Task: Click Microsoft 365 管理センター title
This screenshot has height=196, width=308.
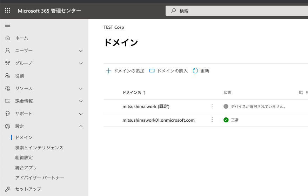Action: coord(49,11)
